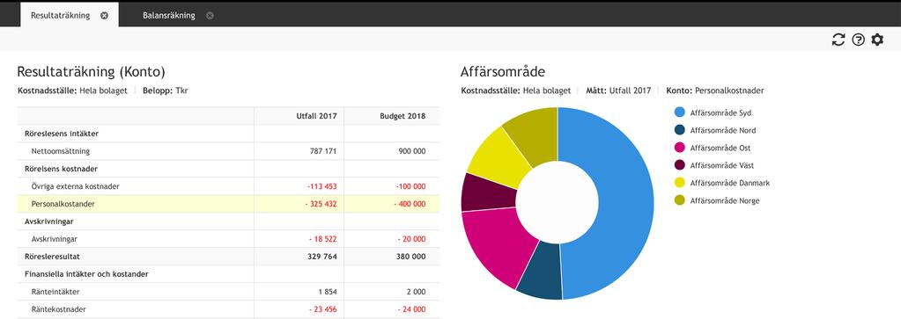Click the Affärsområde Ost legend color dot
The width and height of the screenshot is (901, 319).
[680, 148]
